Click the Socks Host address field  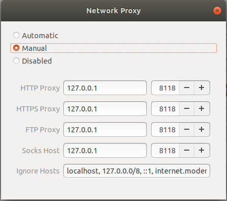click(105, 151)
